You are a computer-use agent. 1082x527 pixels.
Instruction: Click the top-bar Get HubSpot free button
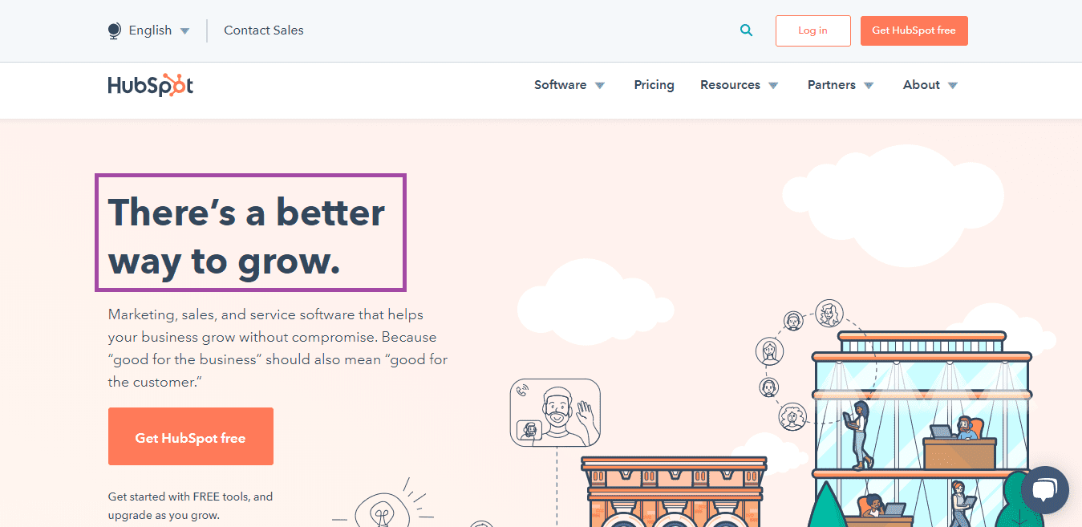click(914, 30)
